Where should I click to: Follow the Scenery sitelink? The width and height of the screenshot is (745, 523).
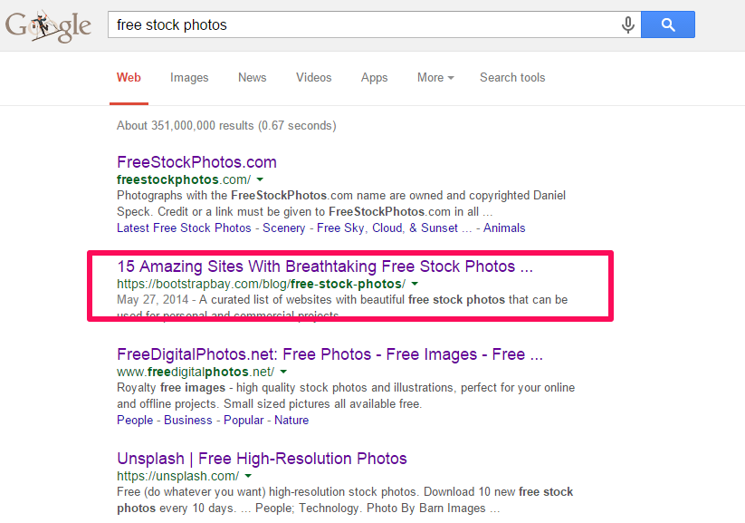click(283, 228)
